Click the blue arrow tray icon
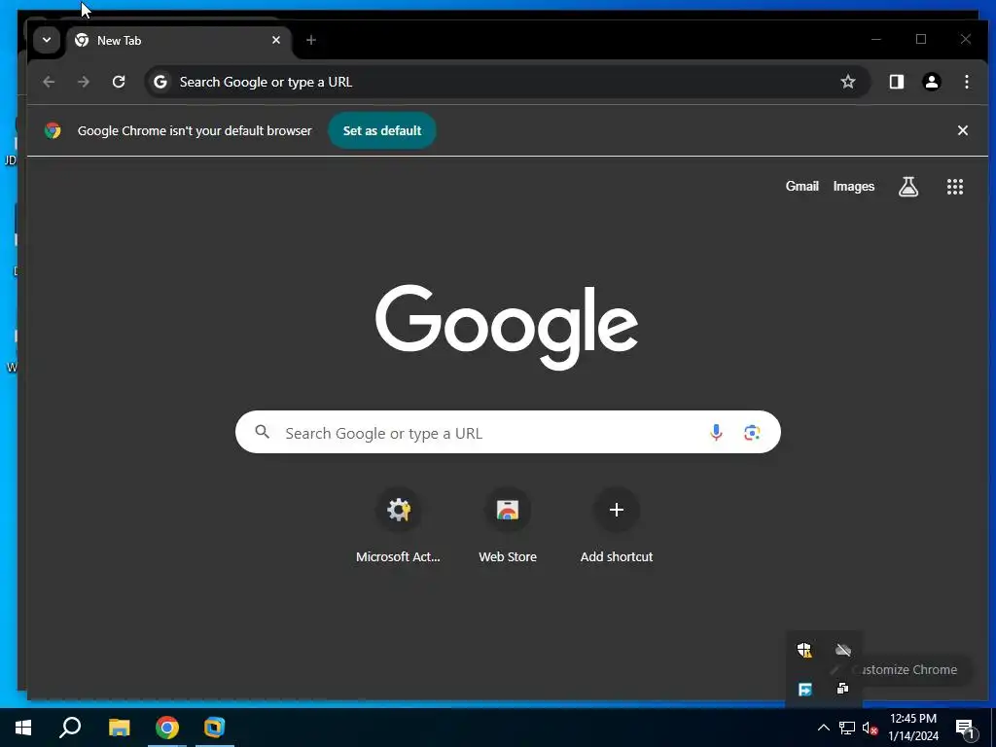This screenshot has width=996, height=747. pos(804,690)
